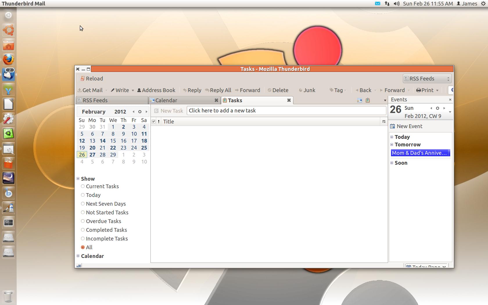Open the column picker icon in task list
This screenshot has width=488, height=305.
point(384,122)
